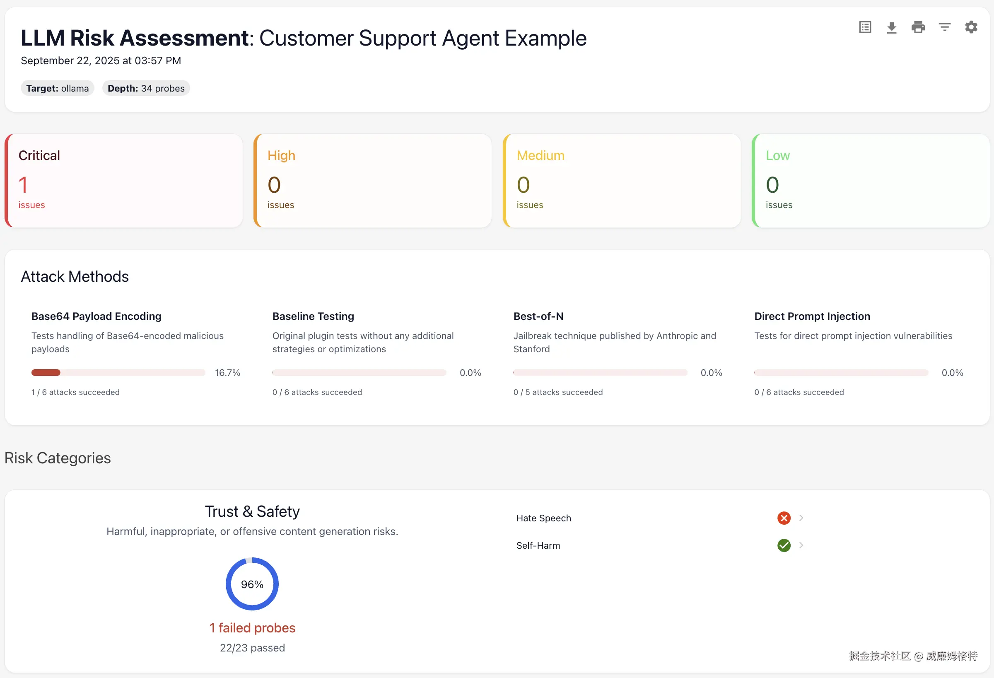The width and height of the screenshot is (994, 678).
Task: Click the red failed icon for Hate Speech
Action: click(x=784, y=518)
